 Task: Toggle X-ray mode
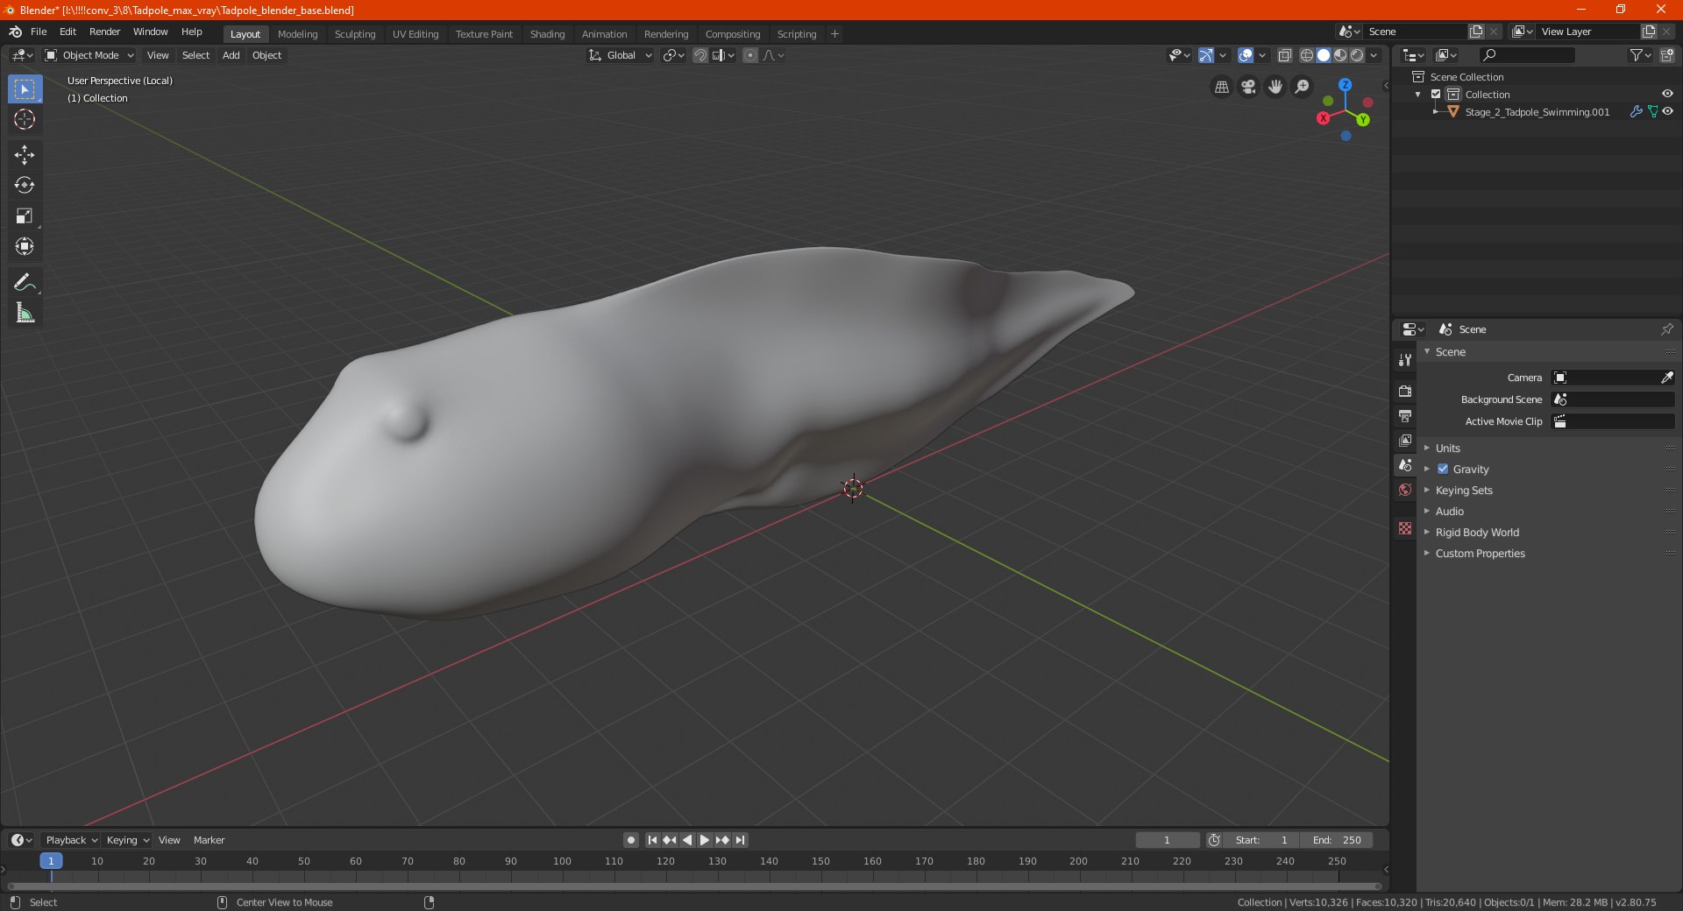[x=1284, y=55]
